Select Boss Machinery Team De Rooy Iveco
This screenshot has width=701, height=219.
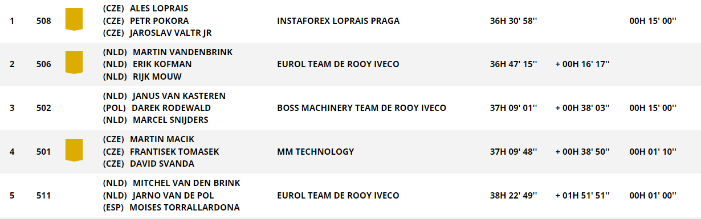(361, 108)
